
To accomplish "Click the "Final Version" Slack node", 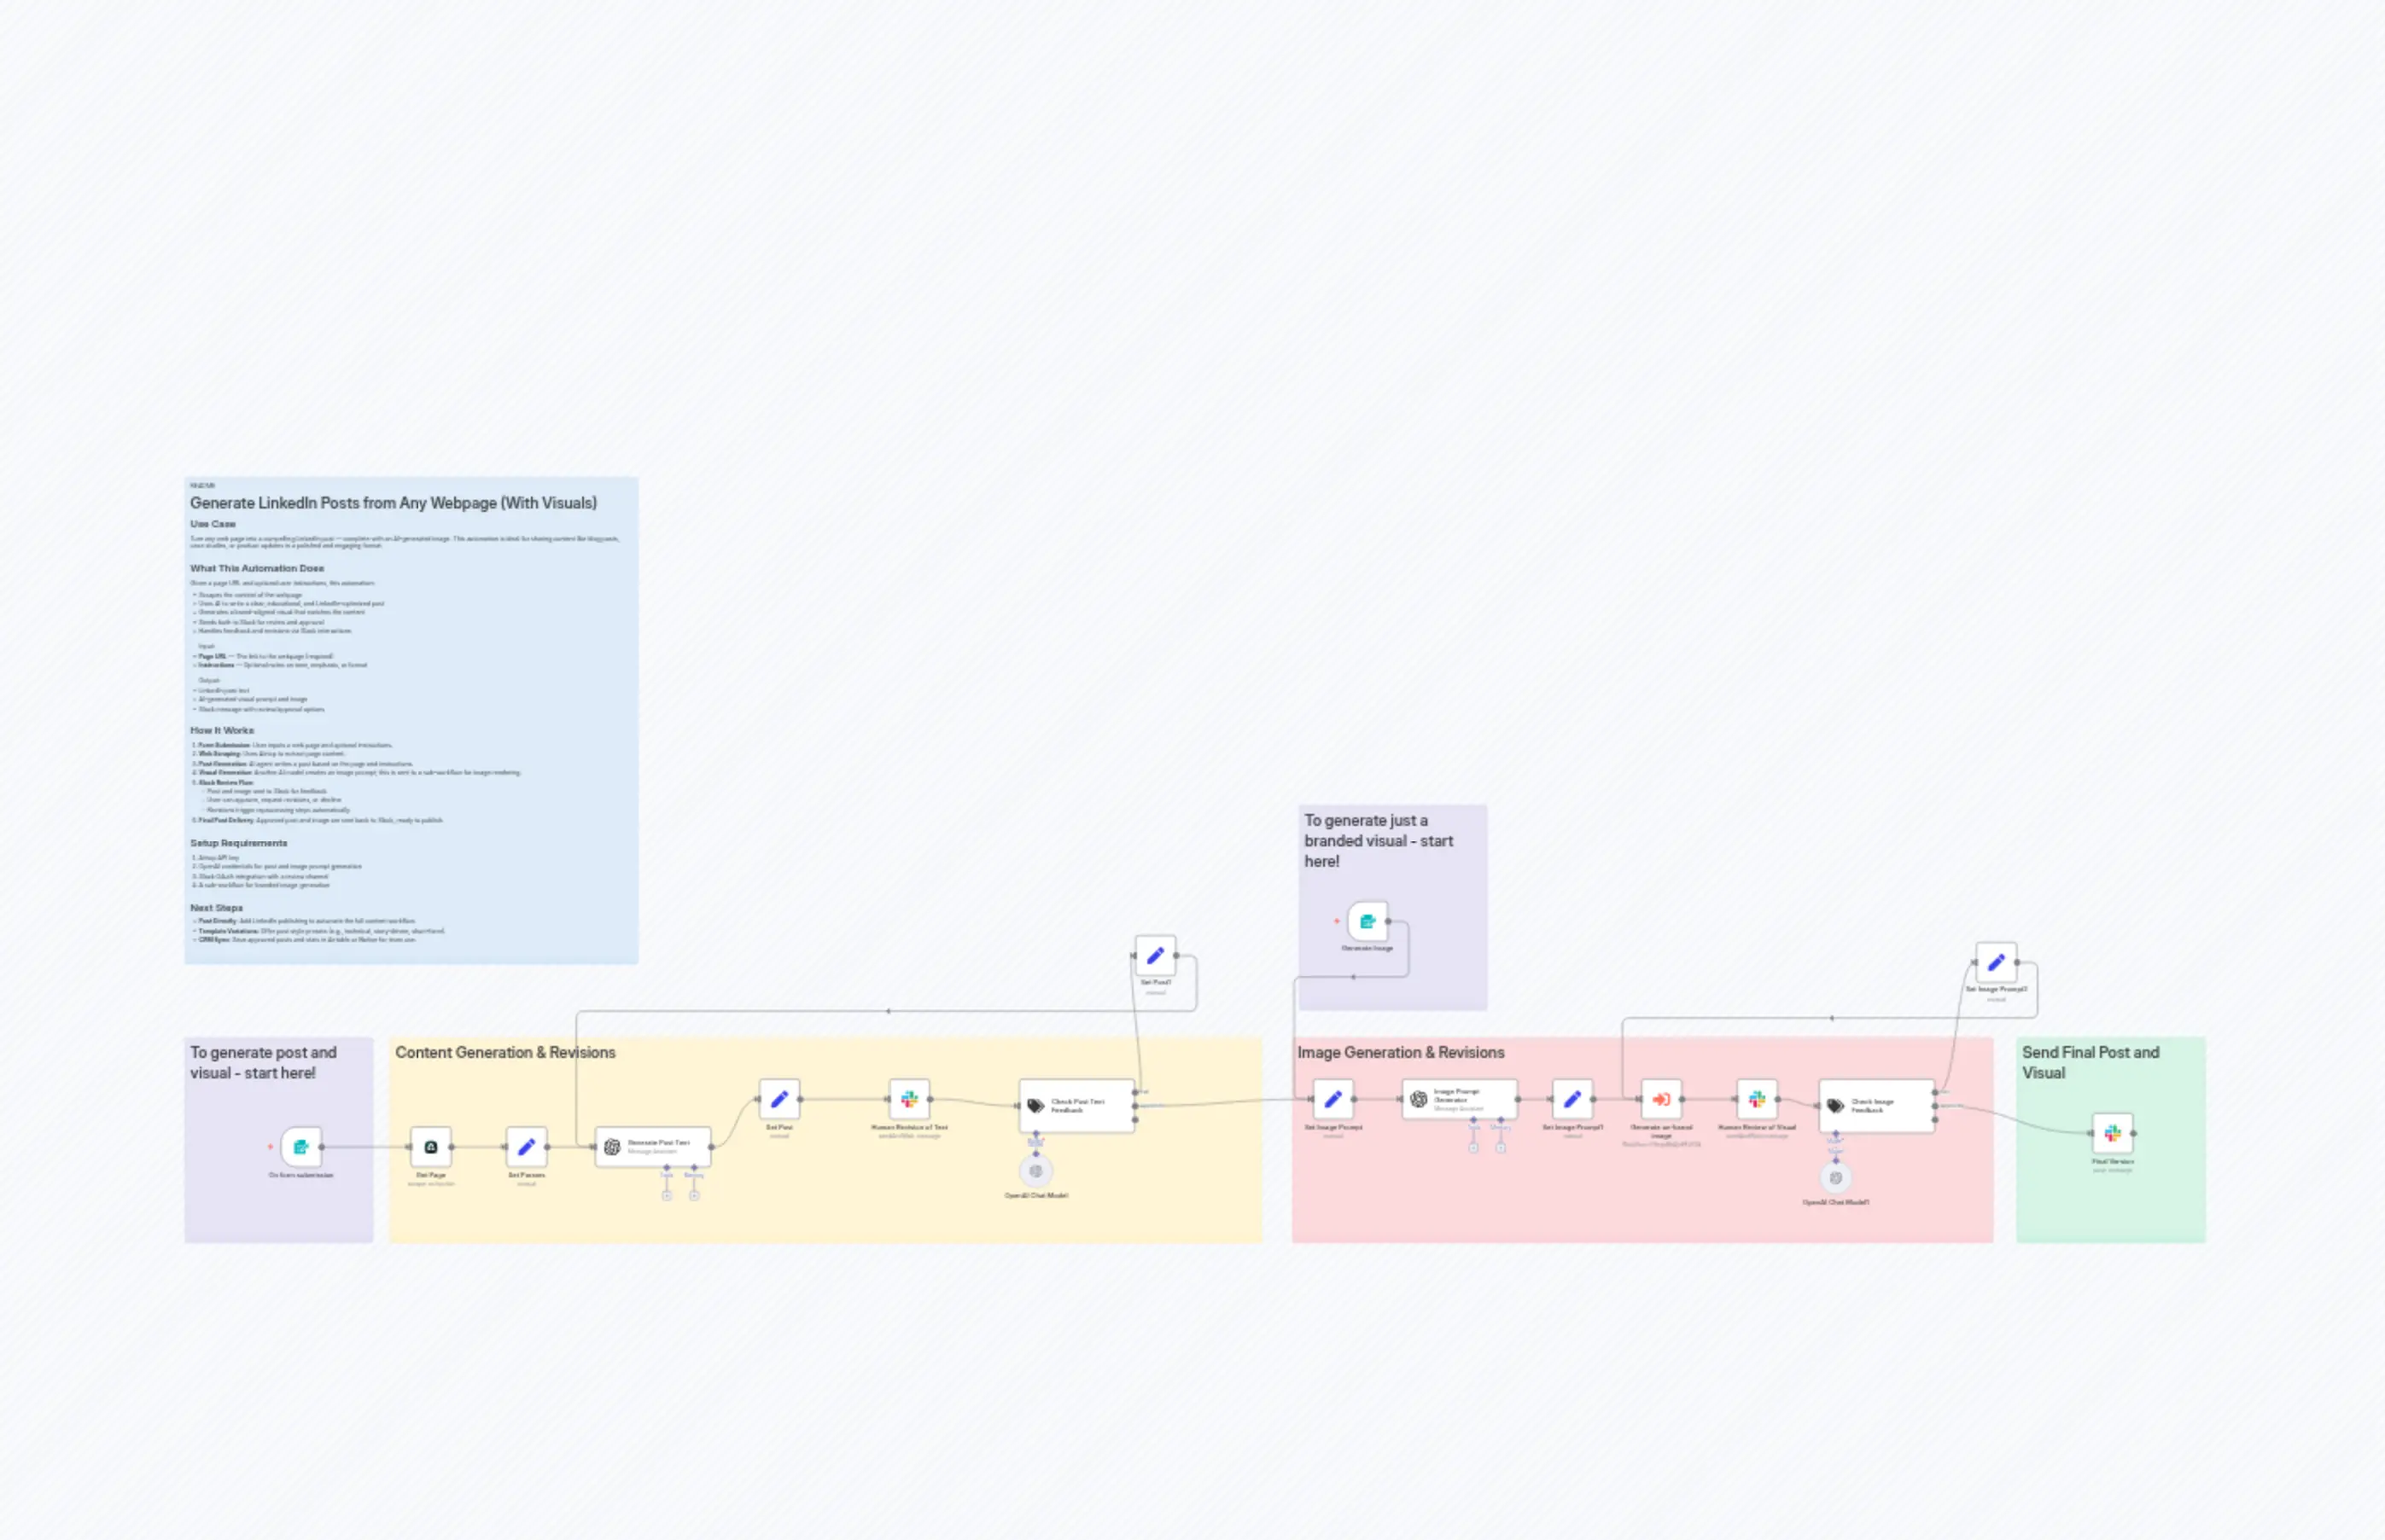I will pos(2114,1132).
